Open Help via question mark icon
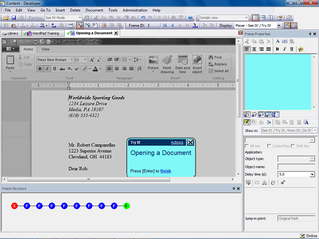Screen dimensions: 319x239 coord(190,18)
